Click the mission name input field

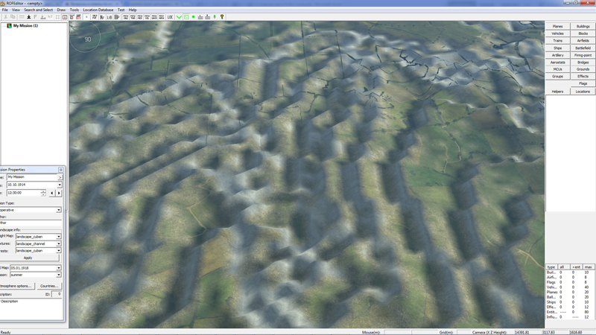33,176
